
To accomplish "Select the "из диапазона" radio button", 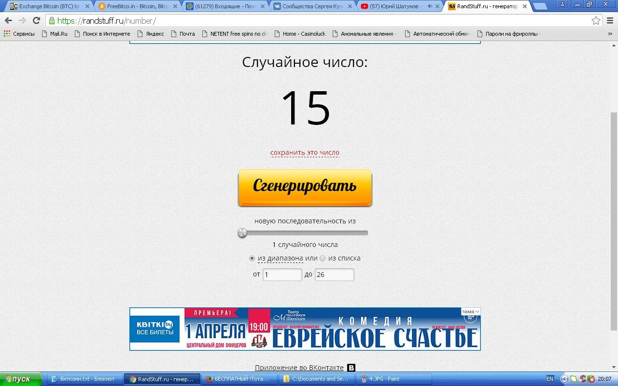I will (252, 258).
